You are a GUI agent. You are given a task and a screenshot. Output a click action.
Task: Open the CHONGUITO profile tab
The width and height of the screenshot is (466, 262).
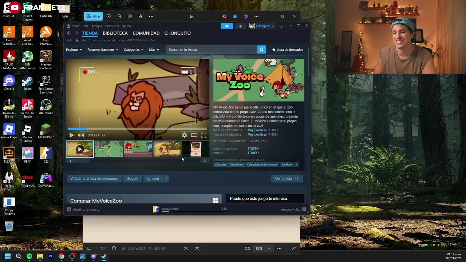pyautogui.click(x=177, y=33)
